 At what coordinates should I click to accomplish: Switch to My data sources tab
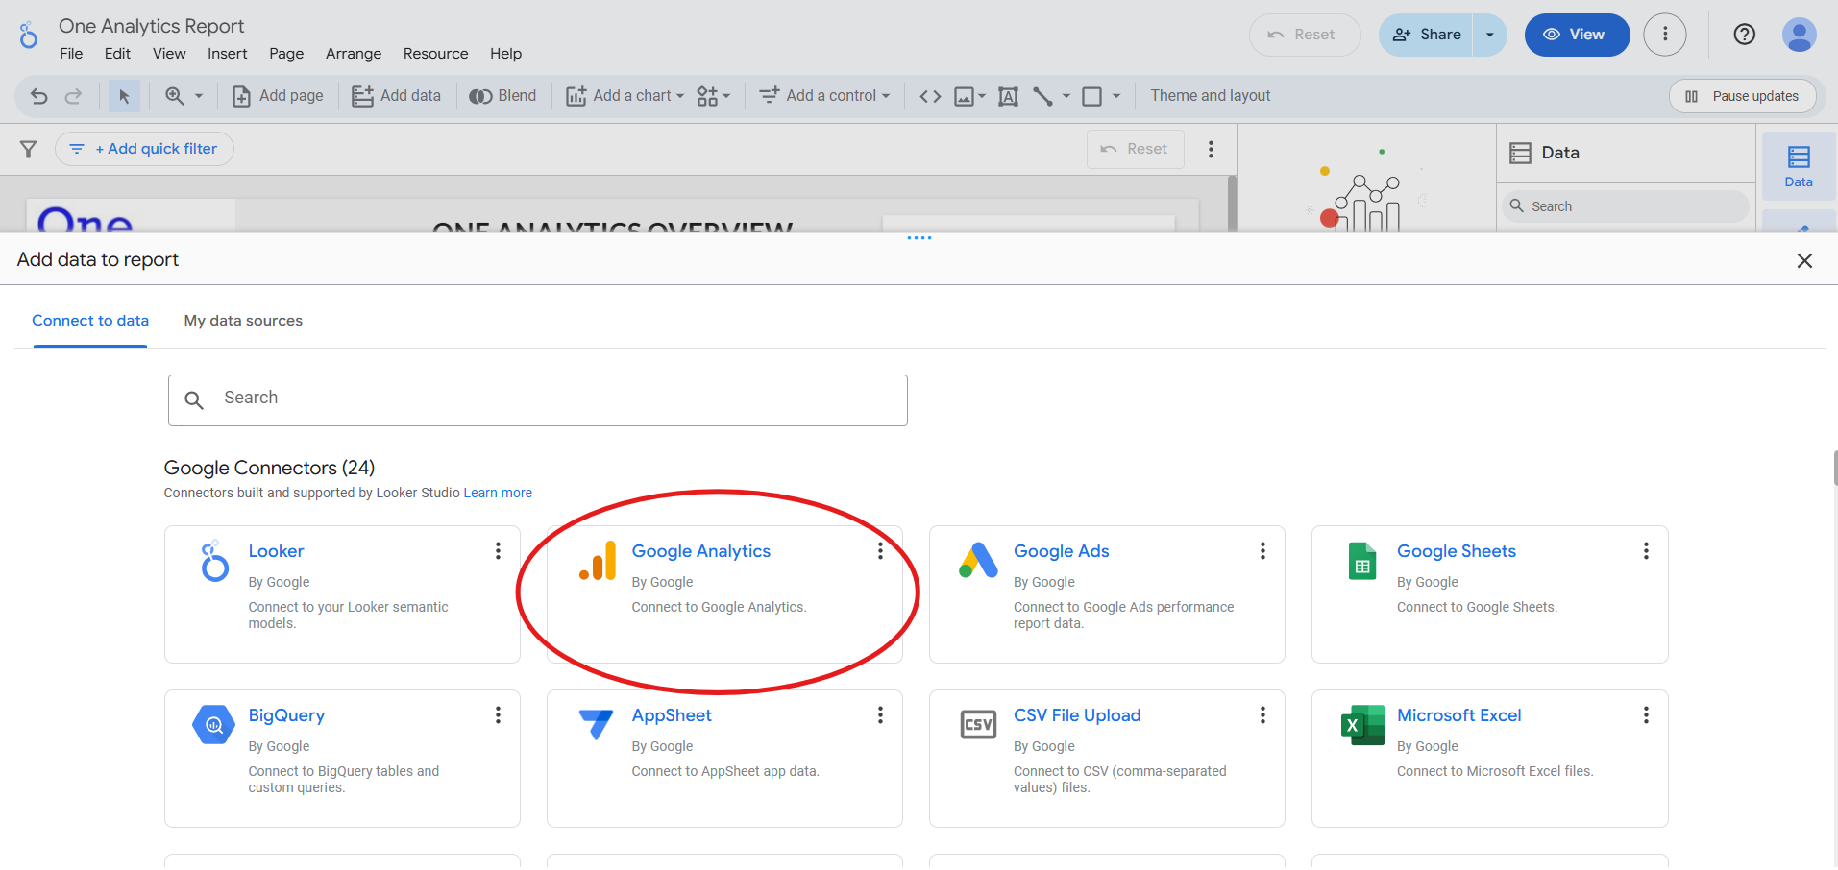tap(243, 321)
